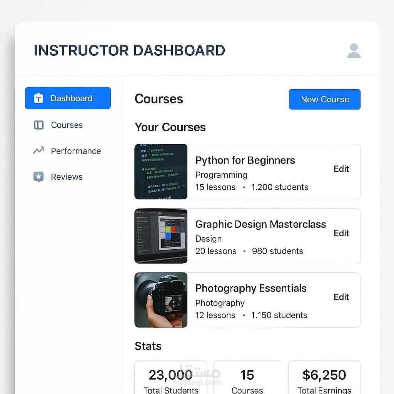Select the Python for Beginners title
Screen dimensions: 394x394
pyautogui.click(x=245, y=160)
